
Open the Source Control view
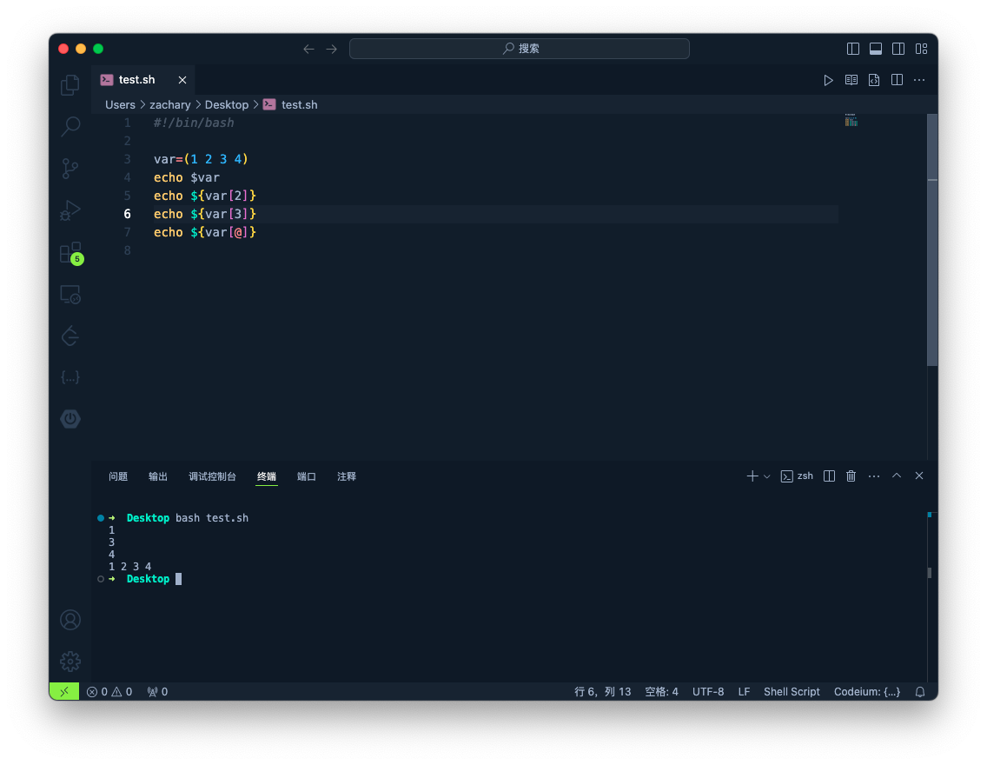70,168
